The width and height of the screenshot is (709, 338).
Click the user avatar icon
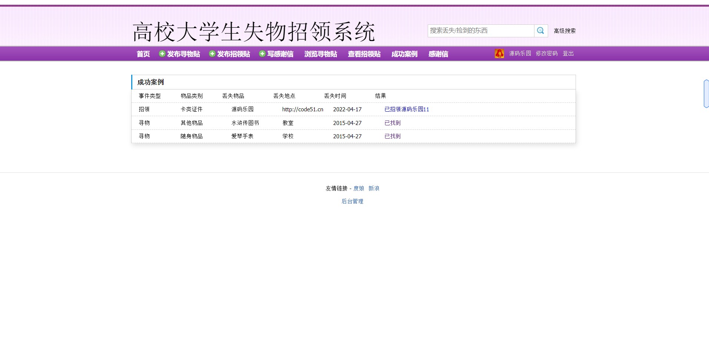[499, 54]
